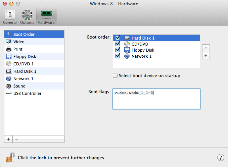
Task: Click the floppy icon in boot order list
Action: [x=127, y=50]
